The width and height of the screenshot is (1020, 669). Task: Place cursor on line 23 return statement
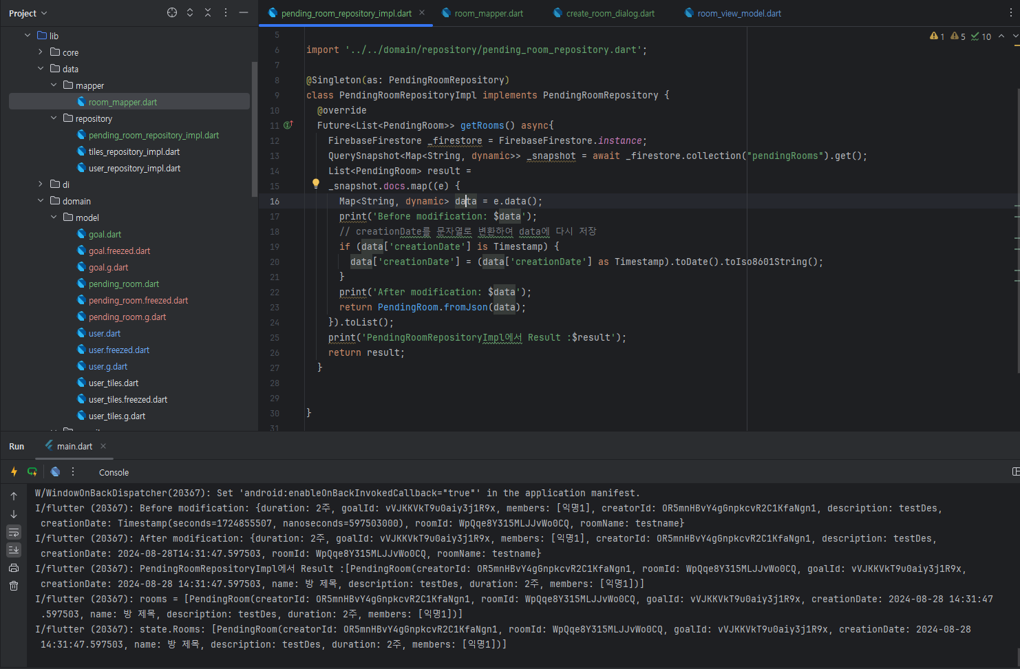(432, 307)
